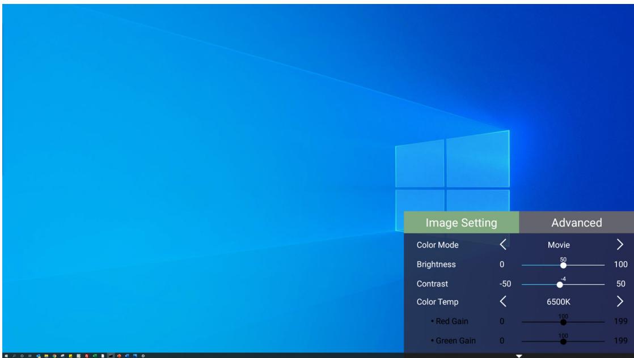Click the Movie color mode value
The height and width of the screenshot is (358, 634).
click(x=559, y=245)
